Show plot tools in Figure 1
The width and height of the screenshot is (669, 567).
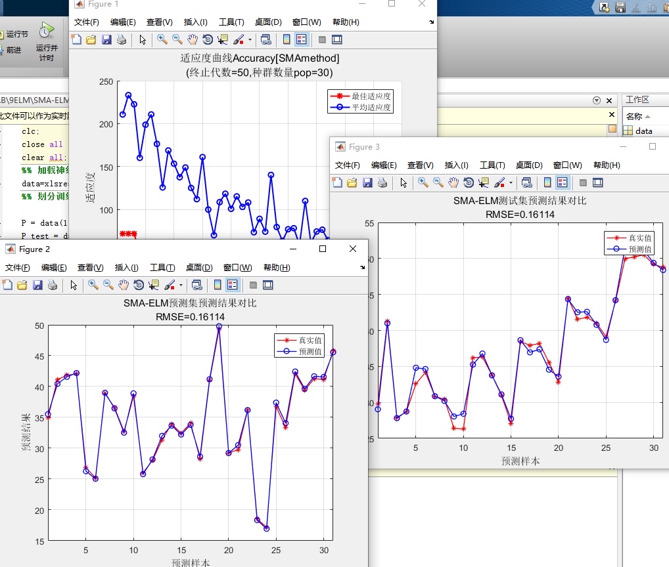point(337,39)
